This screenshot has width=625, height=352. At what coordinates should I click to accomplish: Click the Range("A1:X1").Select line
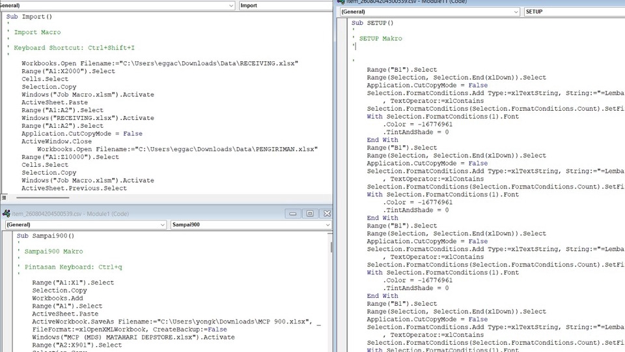pyautogui.click(x=73, y=282)
